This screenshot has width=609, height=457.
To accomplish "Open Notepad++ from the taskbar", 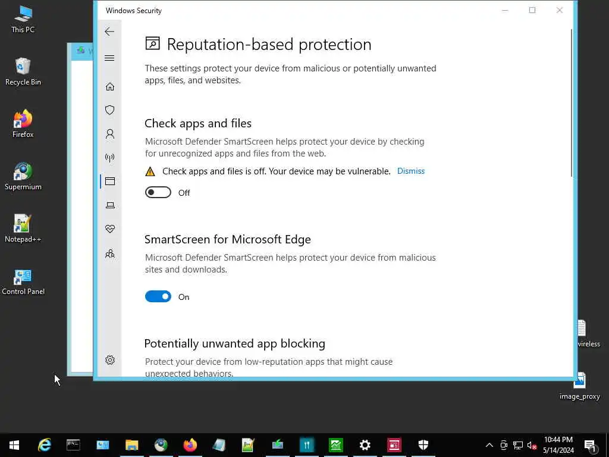I will click(248, 445).
